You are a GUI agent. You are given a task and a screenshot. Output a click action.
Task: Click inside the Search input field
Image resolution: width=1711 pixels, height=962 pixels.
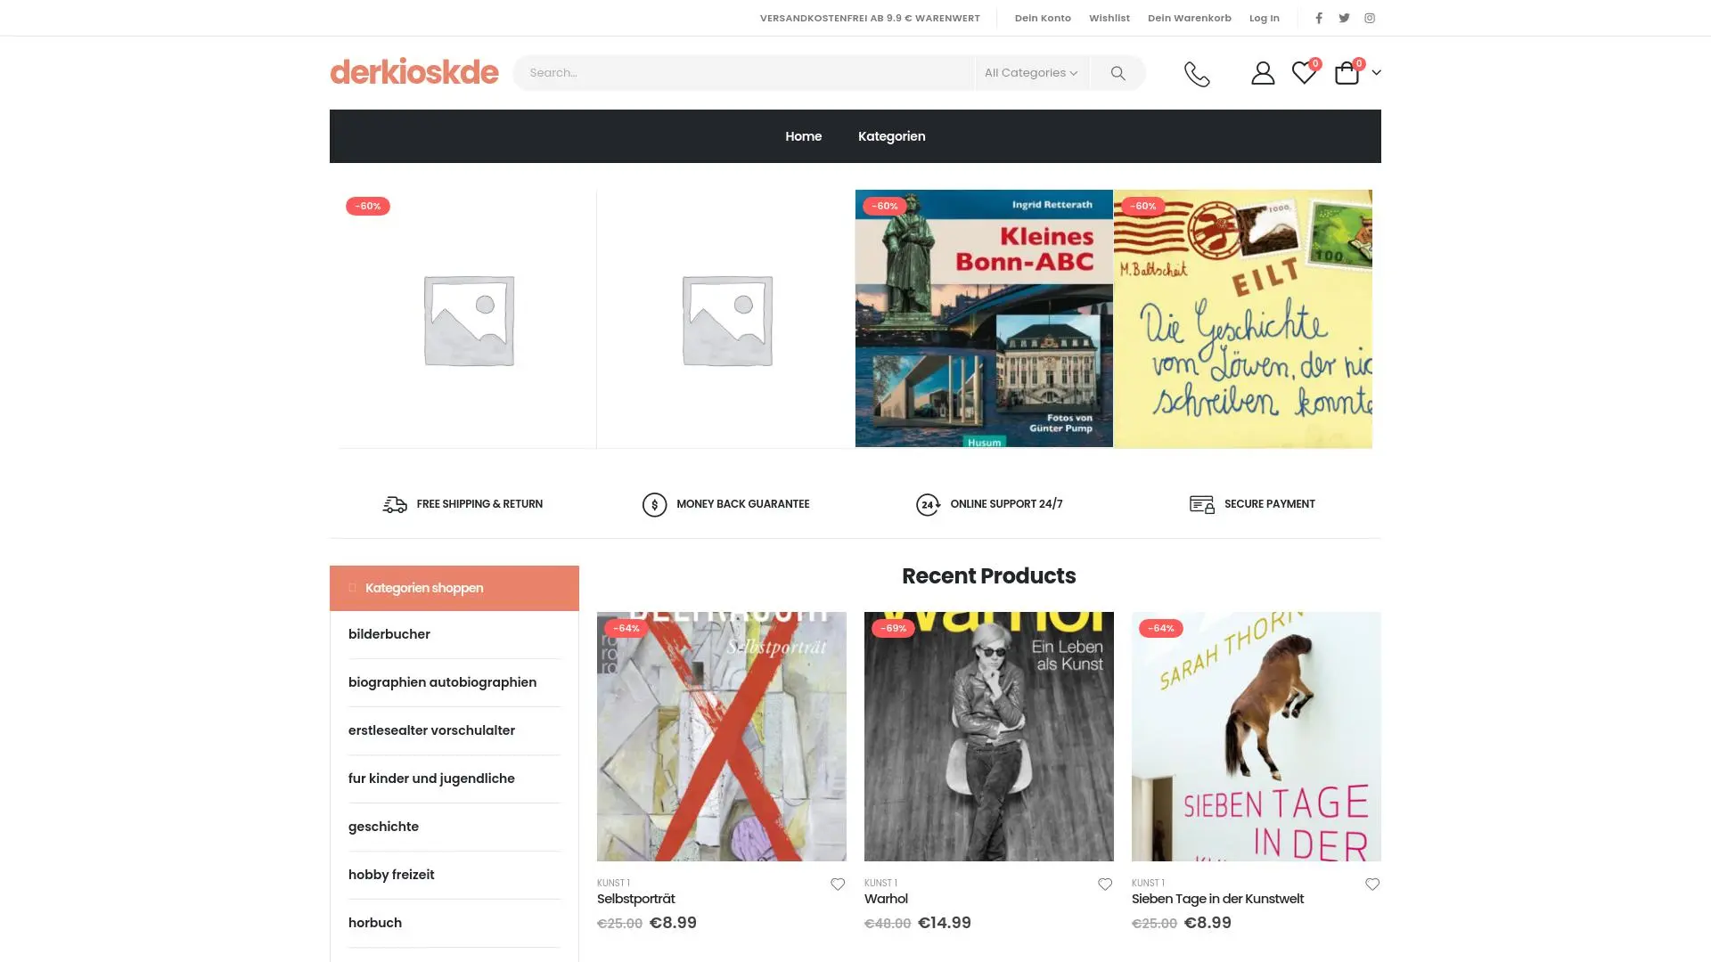click(x=744, y=73)
